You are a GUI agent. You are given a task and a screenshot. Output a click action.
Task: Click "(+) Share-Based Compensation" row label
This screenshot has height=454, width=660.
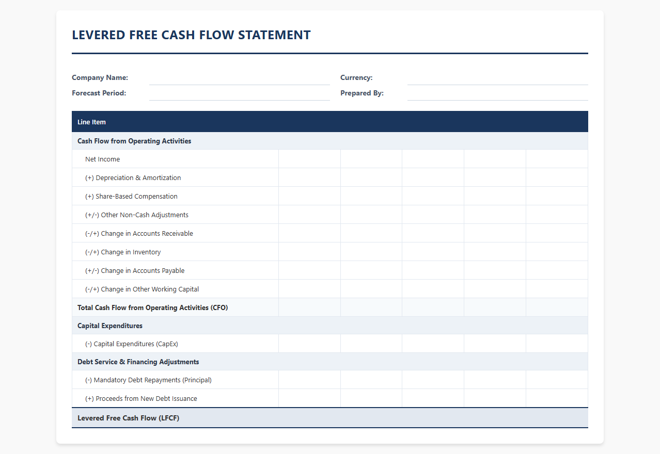coord(131,197)
